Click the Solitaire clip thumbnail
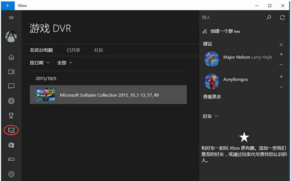291x181 pixels. [46, 95]
